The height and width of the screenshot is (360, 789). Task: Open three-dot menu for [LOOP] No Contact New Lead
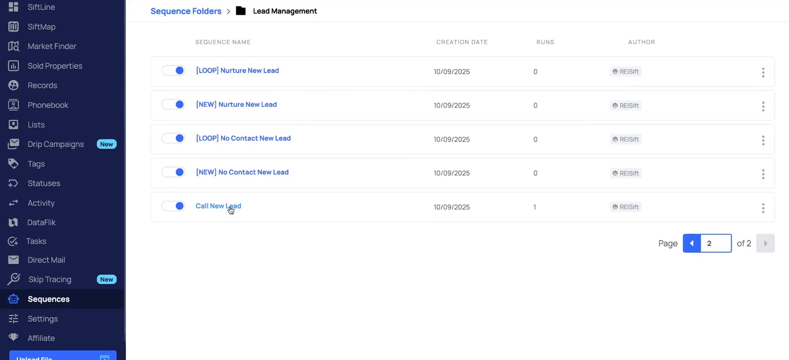click(x=763, y=140)
